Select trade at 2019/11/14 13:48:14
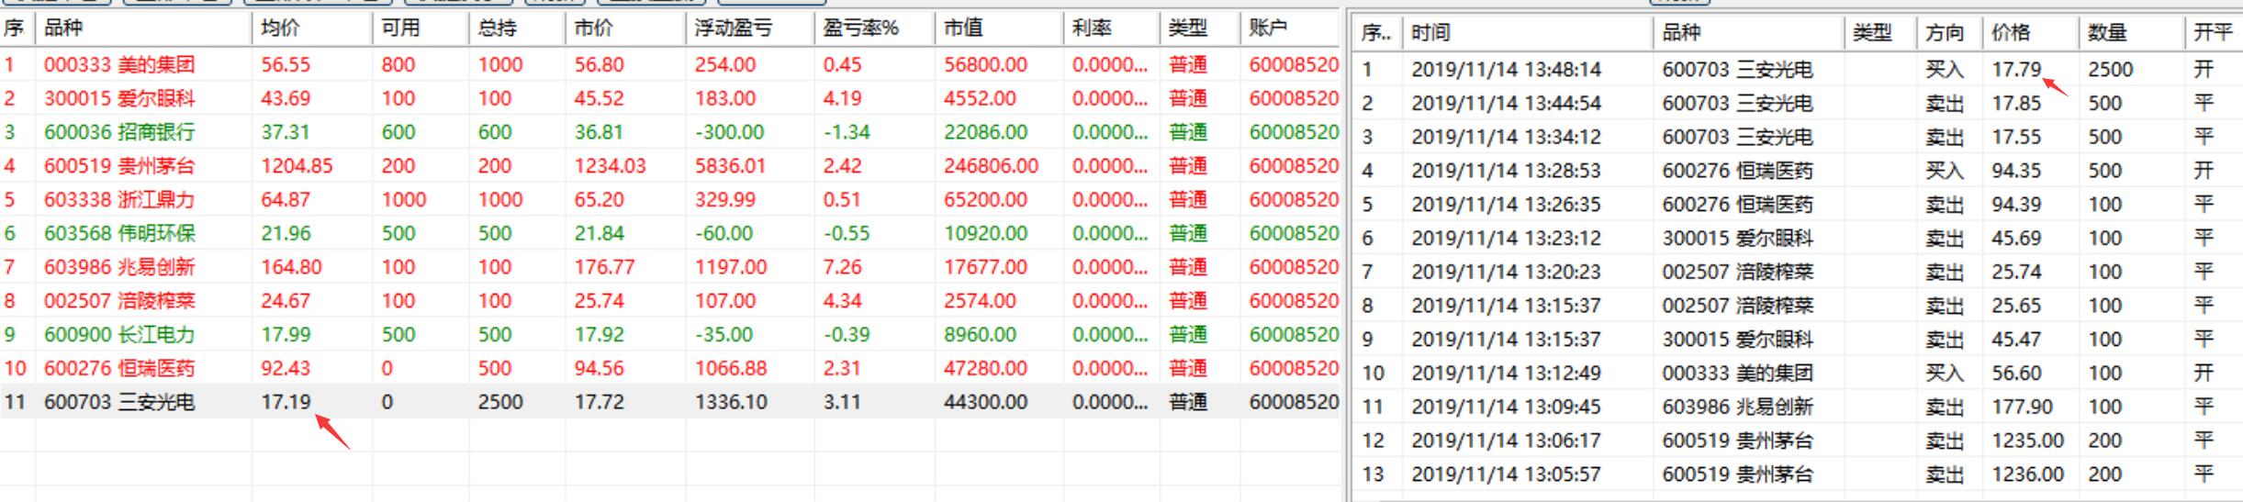This screenshot has width=2243, height=502. (x=1798, y=70)
